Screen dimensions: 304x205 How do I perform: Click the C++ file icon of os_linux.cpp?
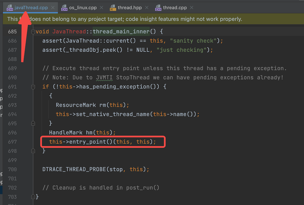pos(64,8)
